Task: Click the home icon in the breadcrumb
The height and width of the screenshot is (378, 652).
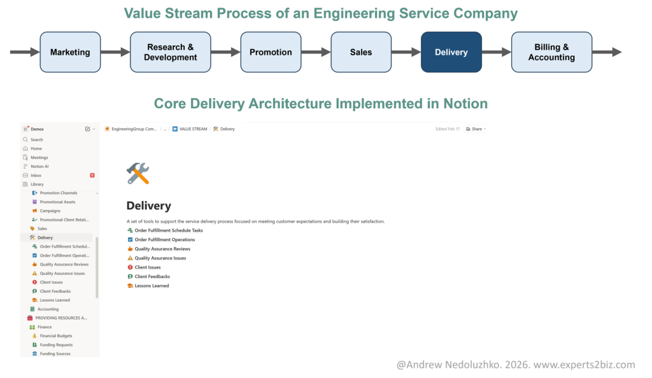Action: coord(108,129)
